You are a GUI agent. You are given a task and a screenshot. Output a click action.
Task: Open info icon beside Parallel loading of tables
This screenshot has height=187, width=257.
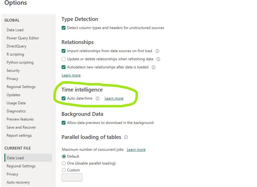pos(126,137)
